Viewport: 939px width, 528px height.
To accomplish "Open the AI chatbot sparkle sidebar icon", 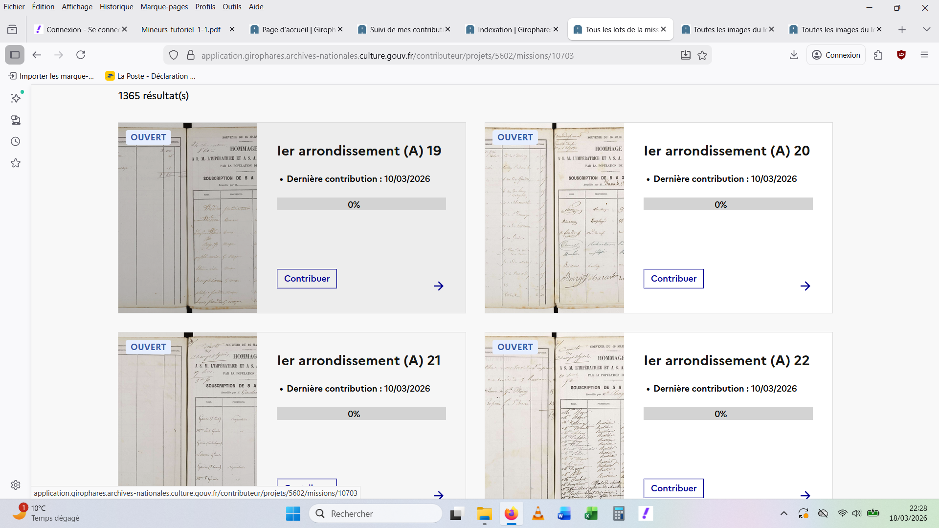I will tap(16, 98).
